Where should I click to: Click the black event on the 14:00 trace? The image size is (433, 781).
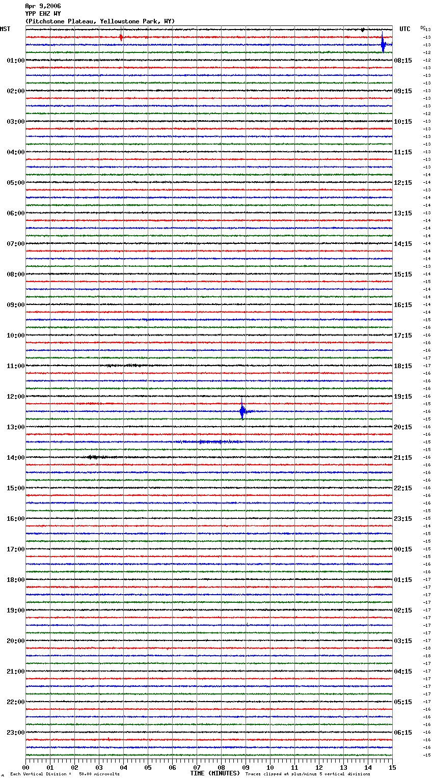point(96,457)
